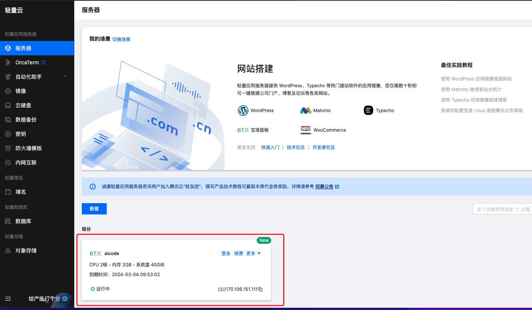Click the 服务器 sidebar icon
This screenshot has width=532, height=310.
point(8,48)
